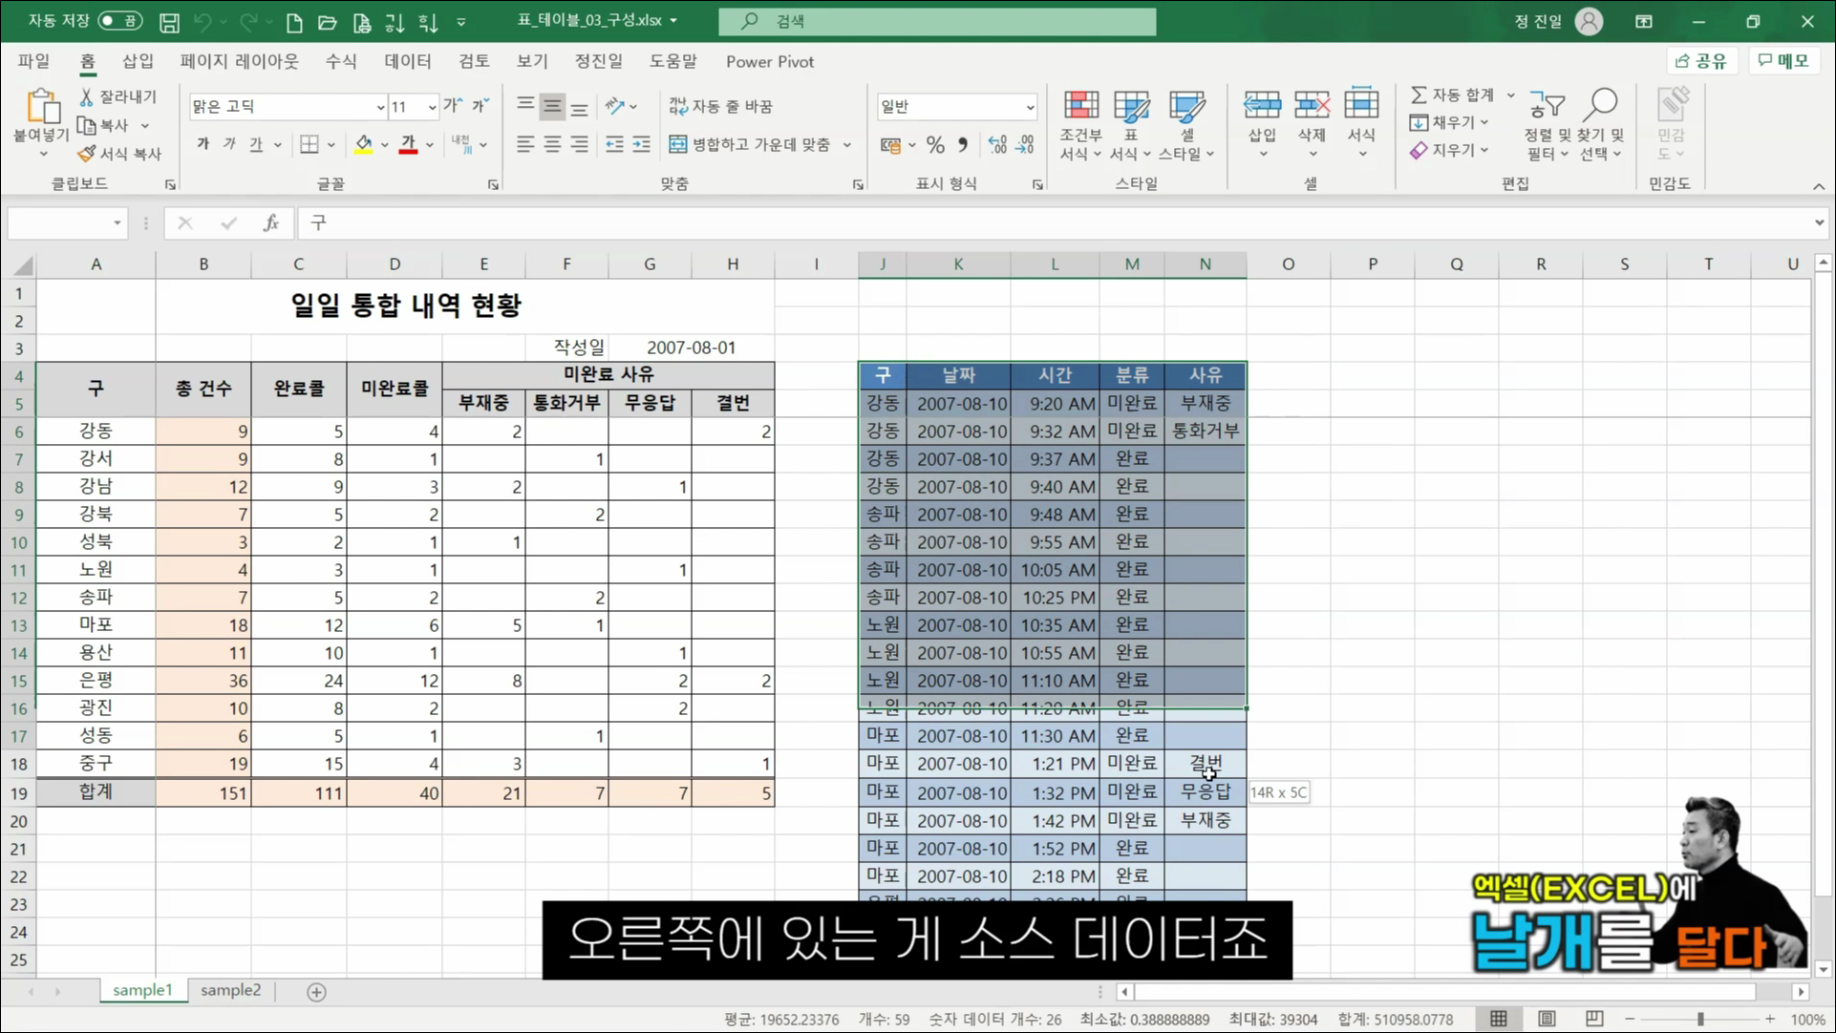Click the 공유 (Share) button

(x=1702, y=60)
